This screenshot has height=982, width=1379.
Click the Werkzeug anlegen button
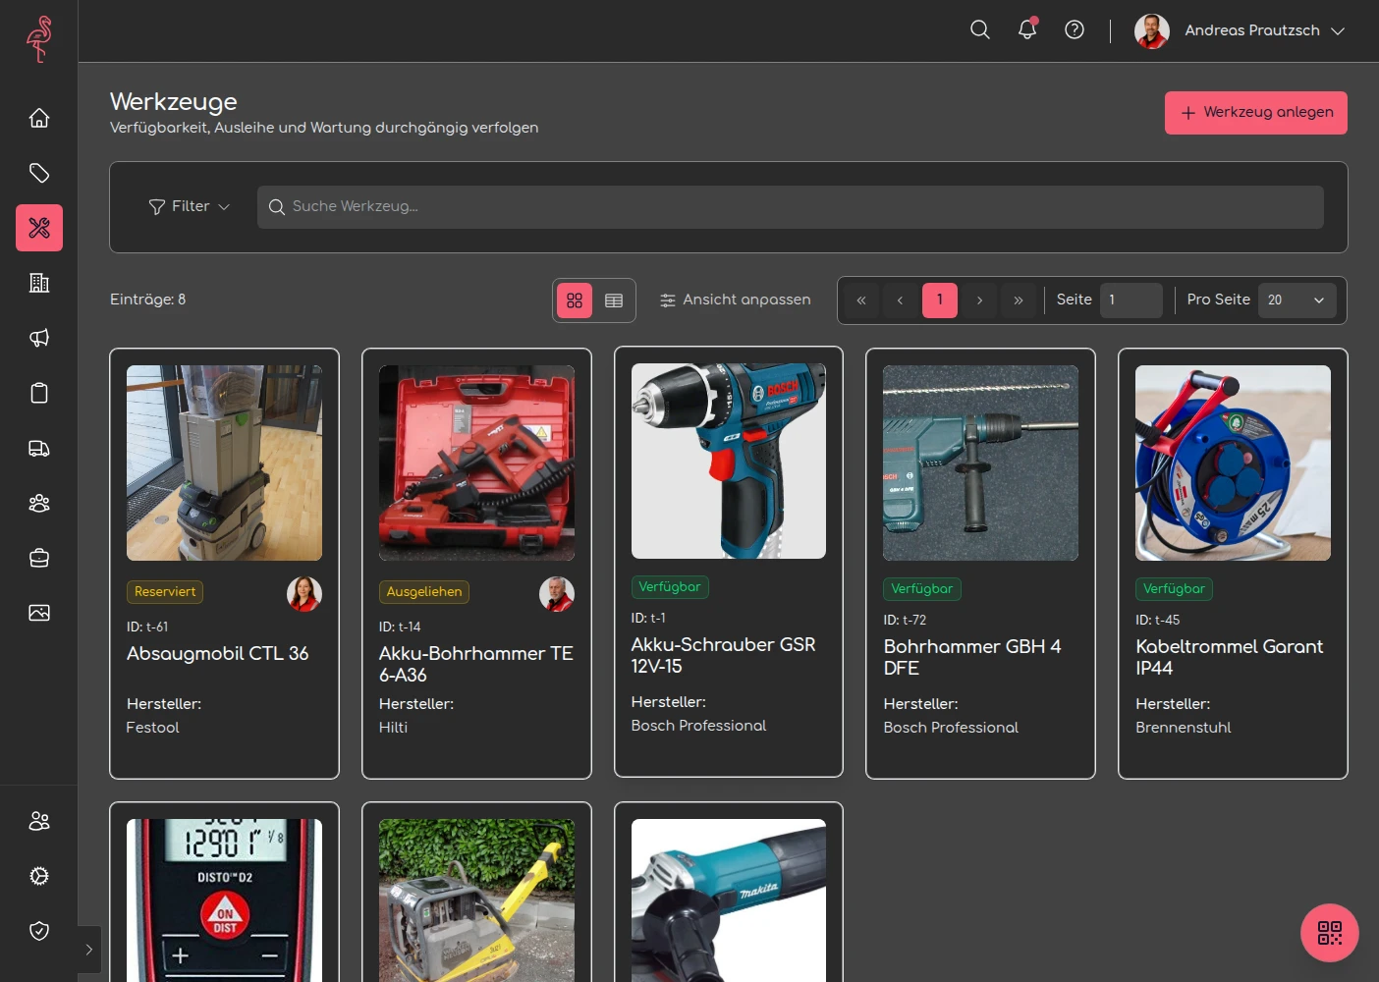click(1256, 113)
